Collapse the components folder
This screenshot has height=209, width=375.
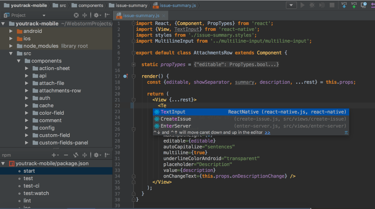click(19, 61)
